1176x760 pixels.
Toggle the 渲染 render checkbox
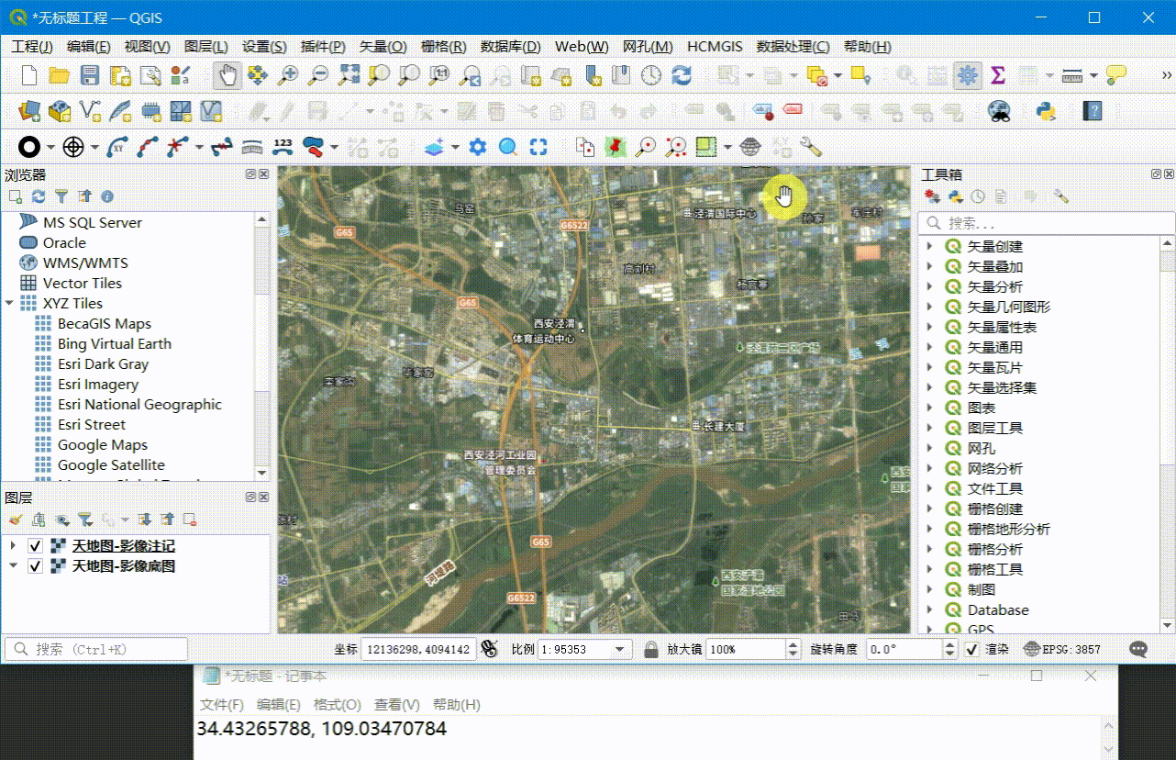972,649
